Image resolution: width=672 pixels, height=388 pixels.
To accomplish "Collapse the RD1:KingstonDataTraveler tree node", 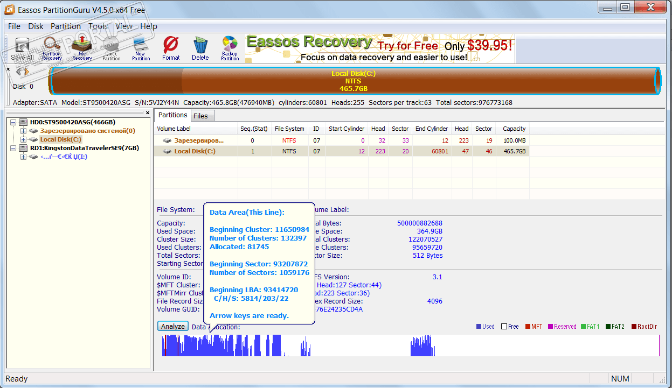I will (x=14, y=148).
